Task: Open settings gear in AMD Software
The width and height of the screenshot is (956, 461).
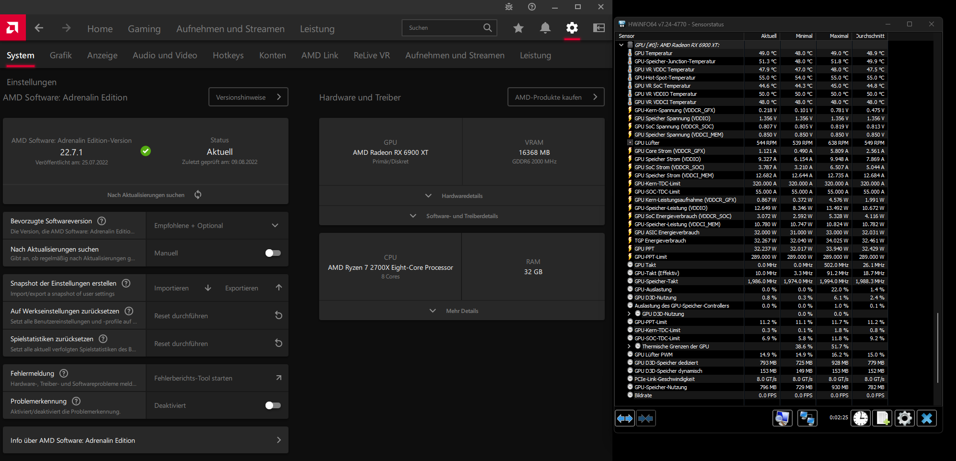Action: tap(572, 28)
